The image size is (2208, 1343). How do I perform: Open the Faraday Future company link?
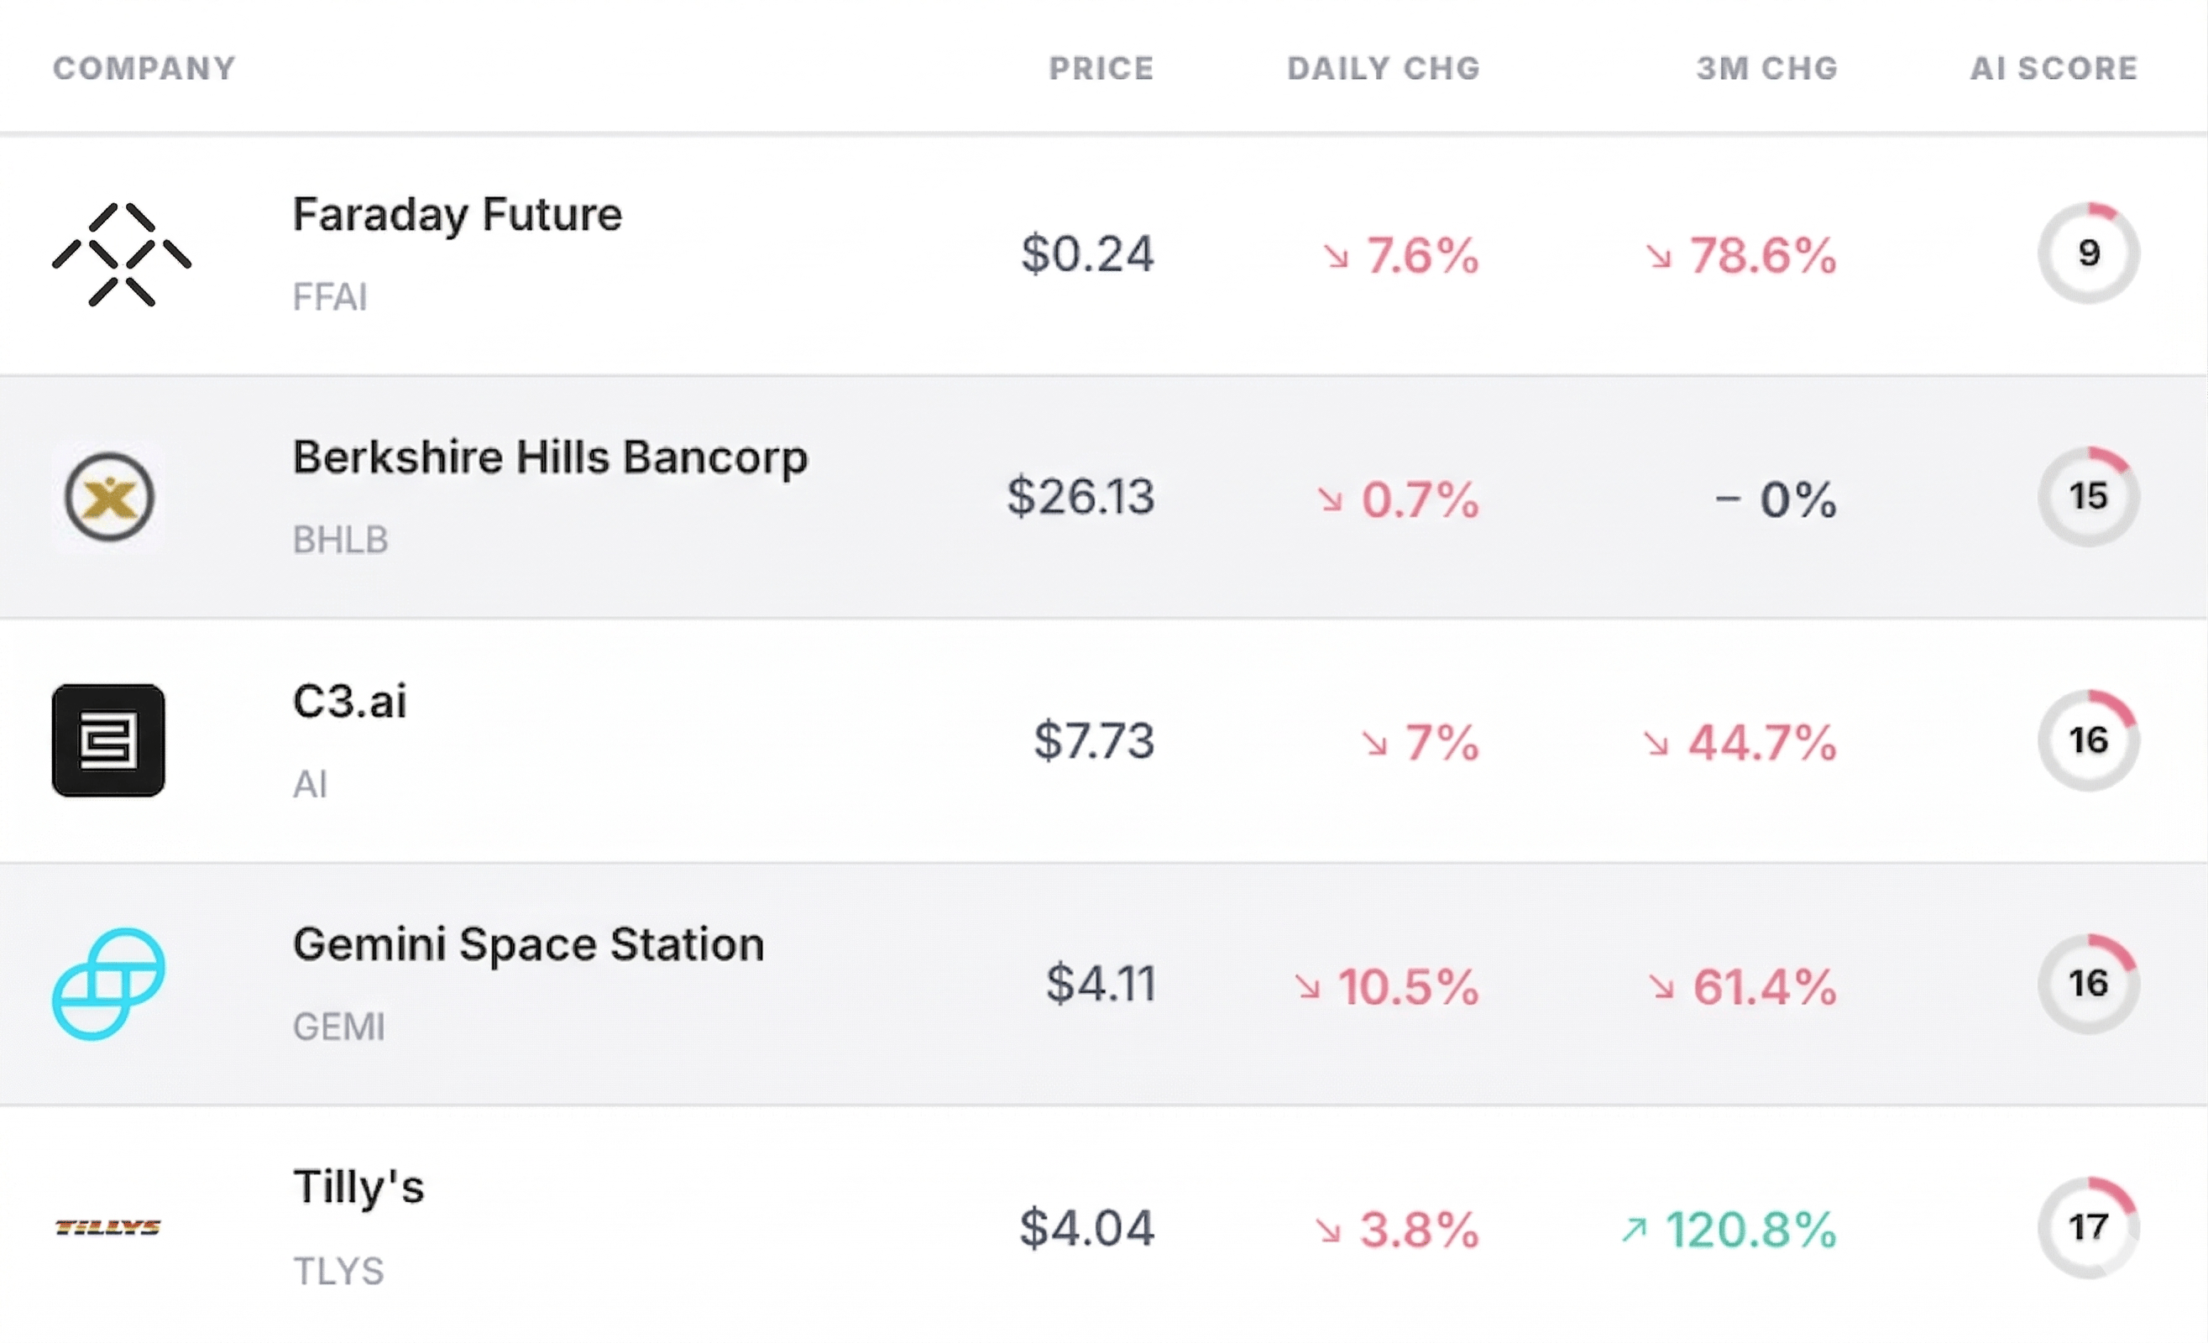click(x=457, y=215)
